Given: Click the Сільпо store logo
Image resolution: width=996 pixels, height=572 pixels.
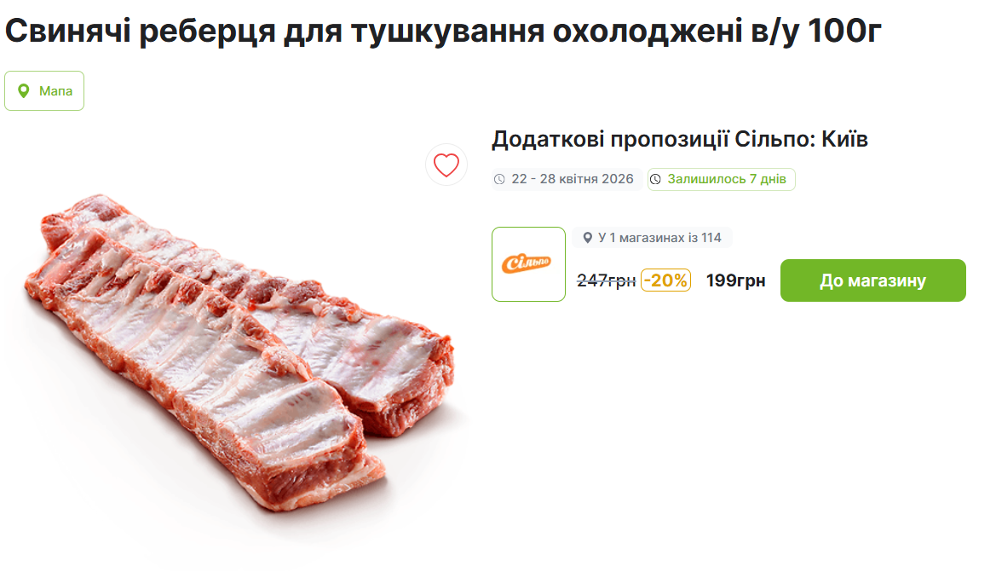Looking at the screenshot, I should (x=528, y=264).
